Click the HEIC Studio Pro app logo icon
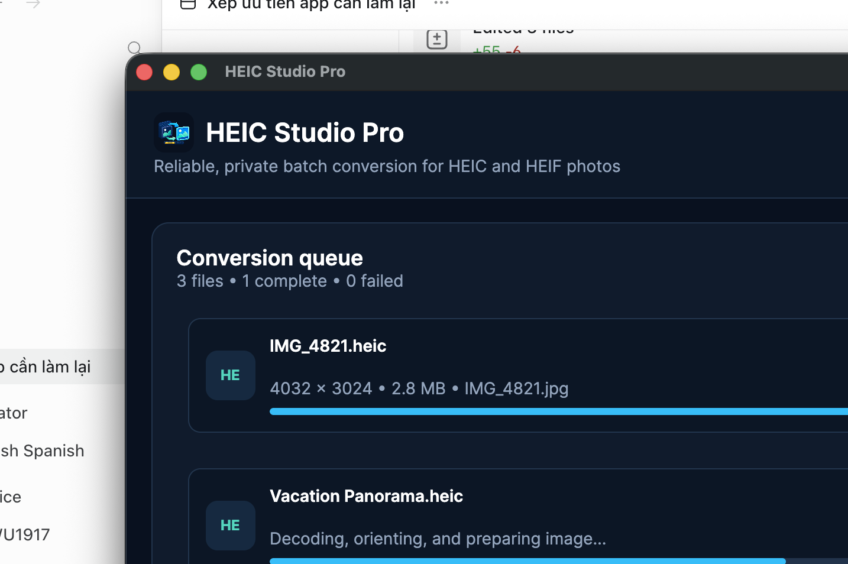 [174, 132]
